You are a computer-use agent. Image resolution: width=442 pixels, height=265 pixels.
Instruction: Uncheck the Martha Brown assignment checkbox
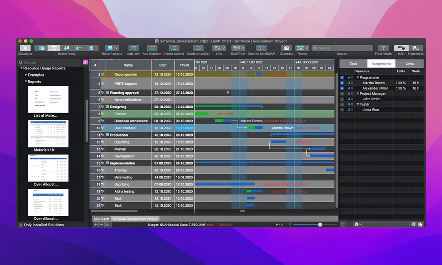tap(342, 83)
